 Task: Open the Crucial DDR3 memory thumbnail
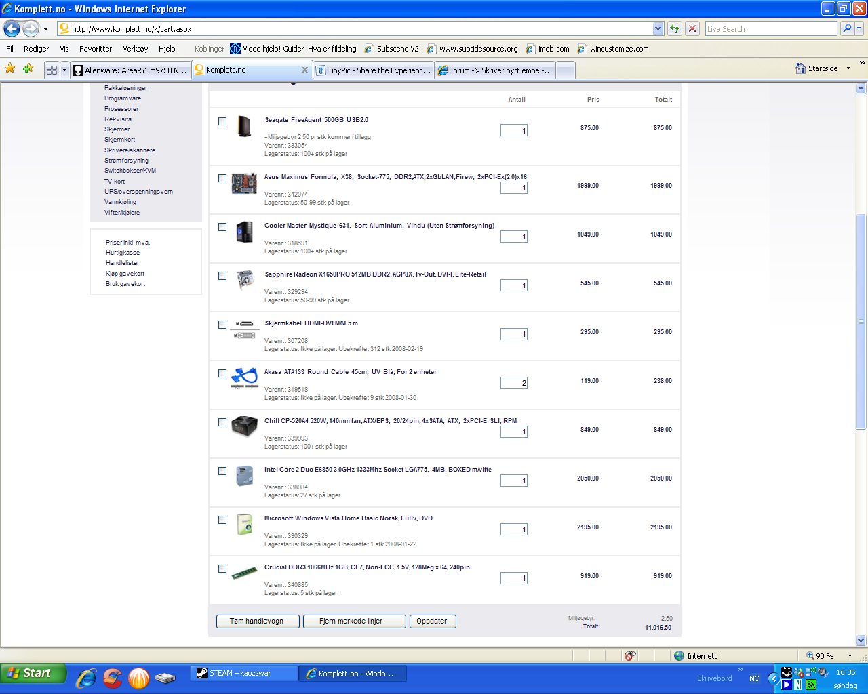point(244,573)
